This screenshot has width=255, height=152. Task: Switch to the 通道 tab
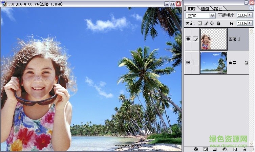click(205, 8)
